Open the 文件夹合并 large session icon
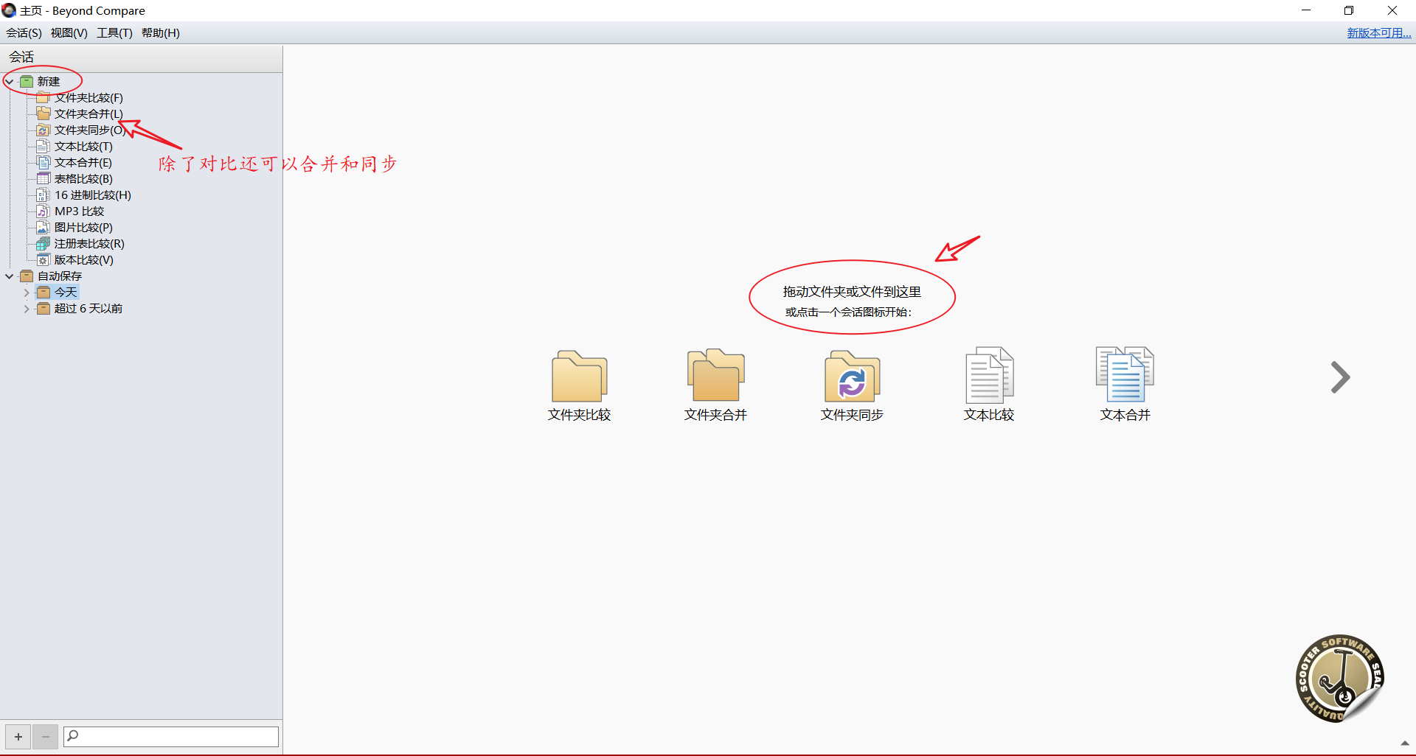 click(715, 374)
